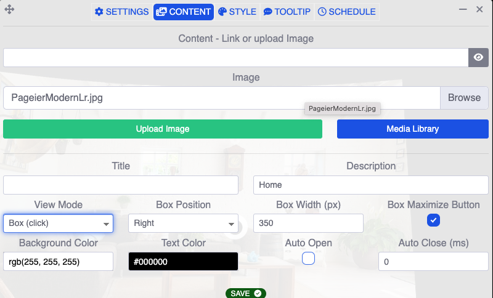Viewport: 493px width, 298px height.
Task: Open the Settings tab
Action: 121,12
